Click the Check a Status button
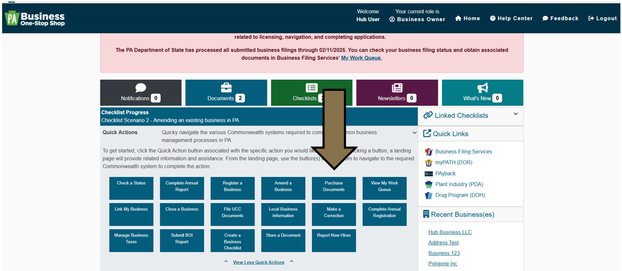 pyautogui.click(x=131, y=188)
